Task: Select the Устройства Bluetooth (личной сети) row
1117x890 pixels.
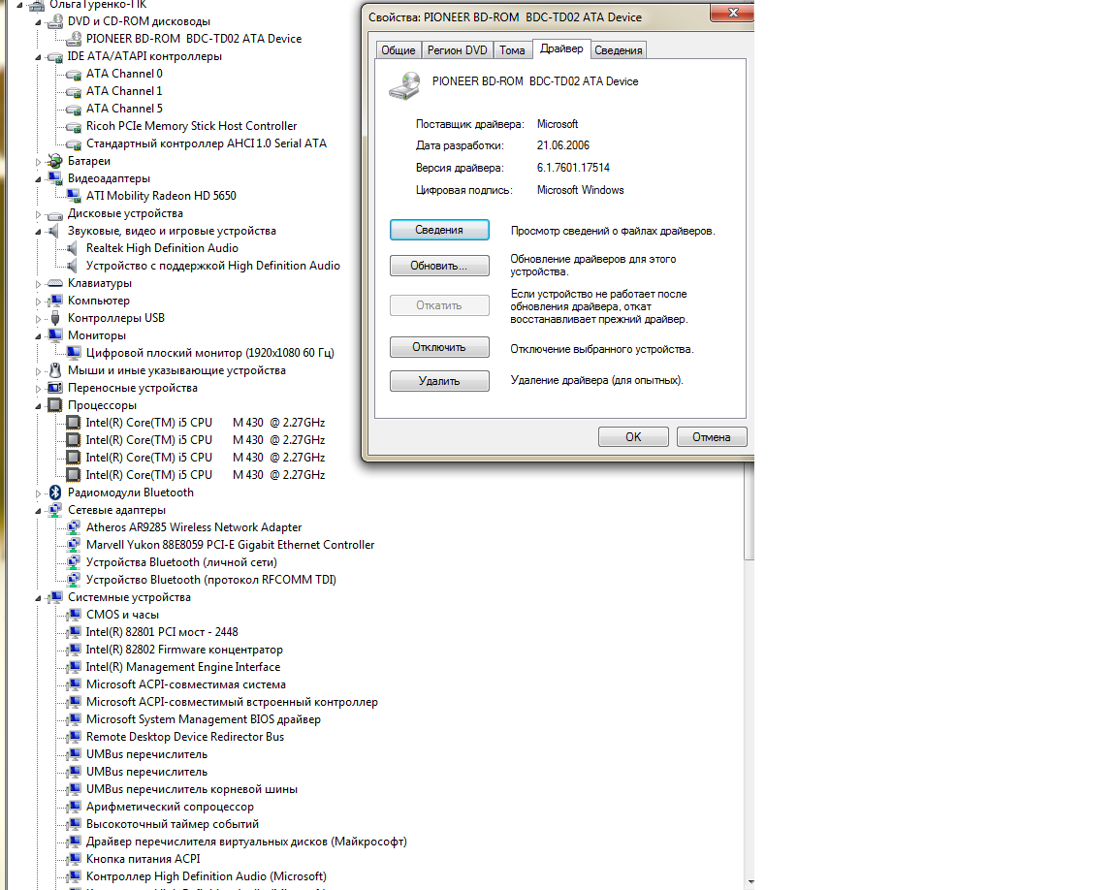Action: pos(181,562)
